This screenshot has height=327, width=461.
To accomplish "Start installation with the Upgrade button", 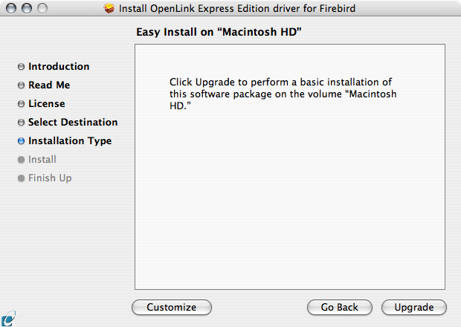I will point(413,307).
